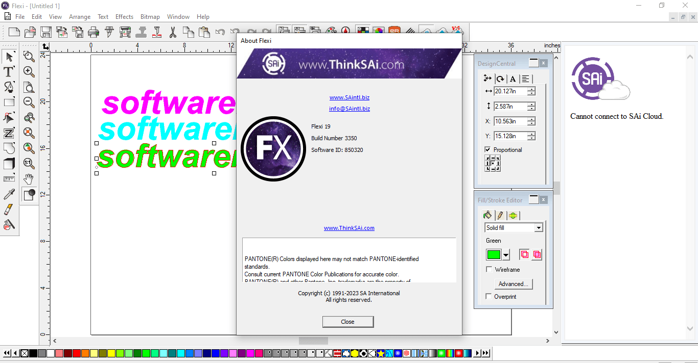Save the document with floppy icon
The height and width of the screenshot is (363, 698).
pyautogui.click(x=46, y=32)
